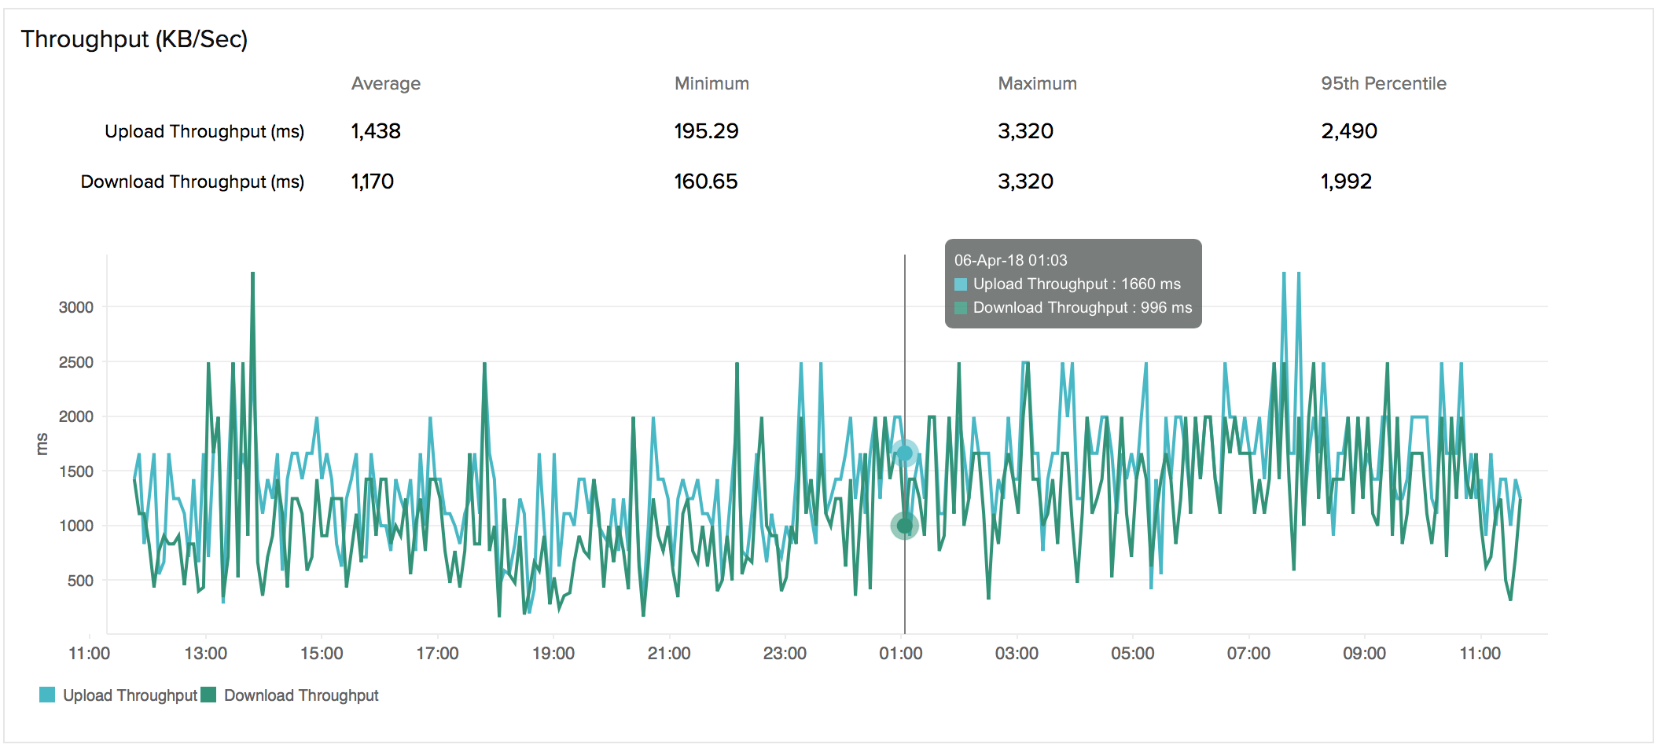Click the teal Upload Throughput legend swatch
Screen dimensions: 1662x748
pos(47,695)
